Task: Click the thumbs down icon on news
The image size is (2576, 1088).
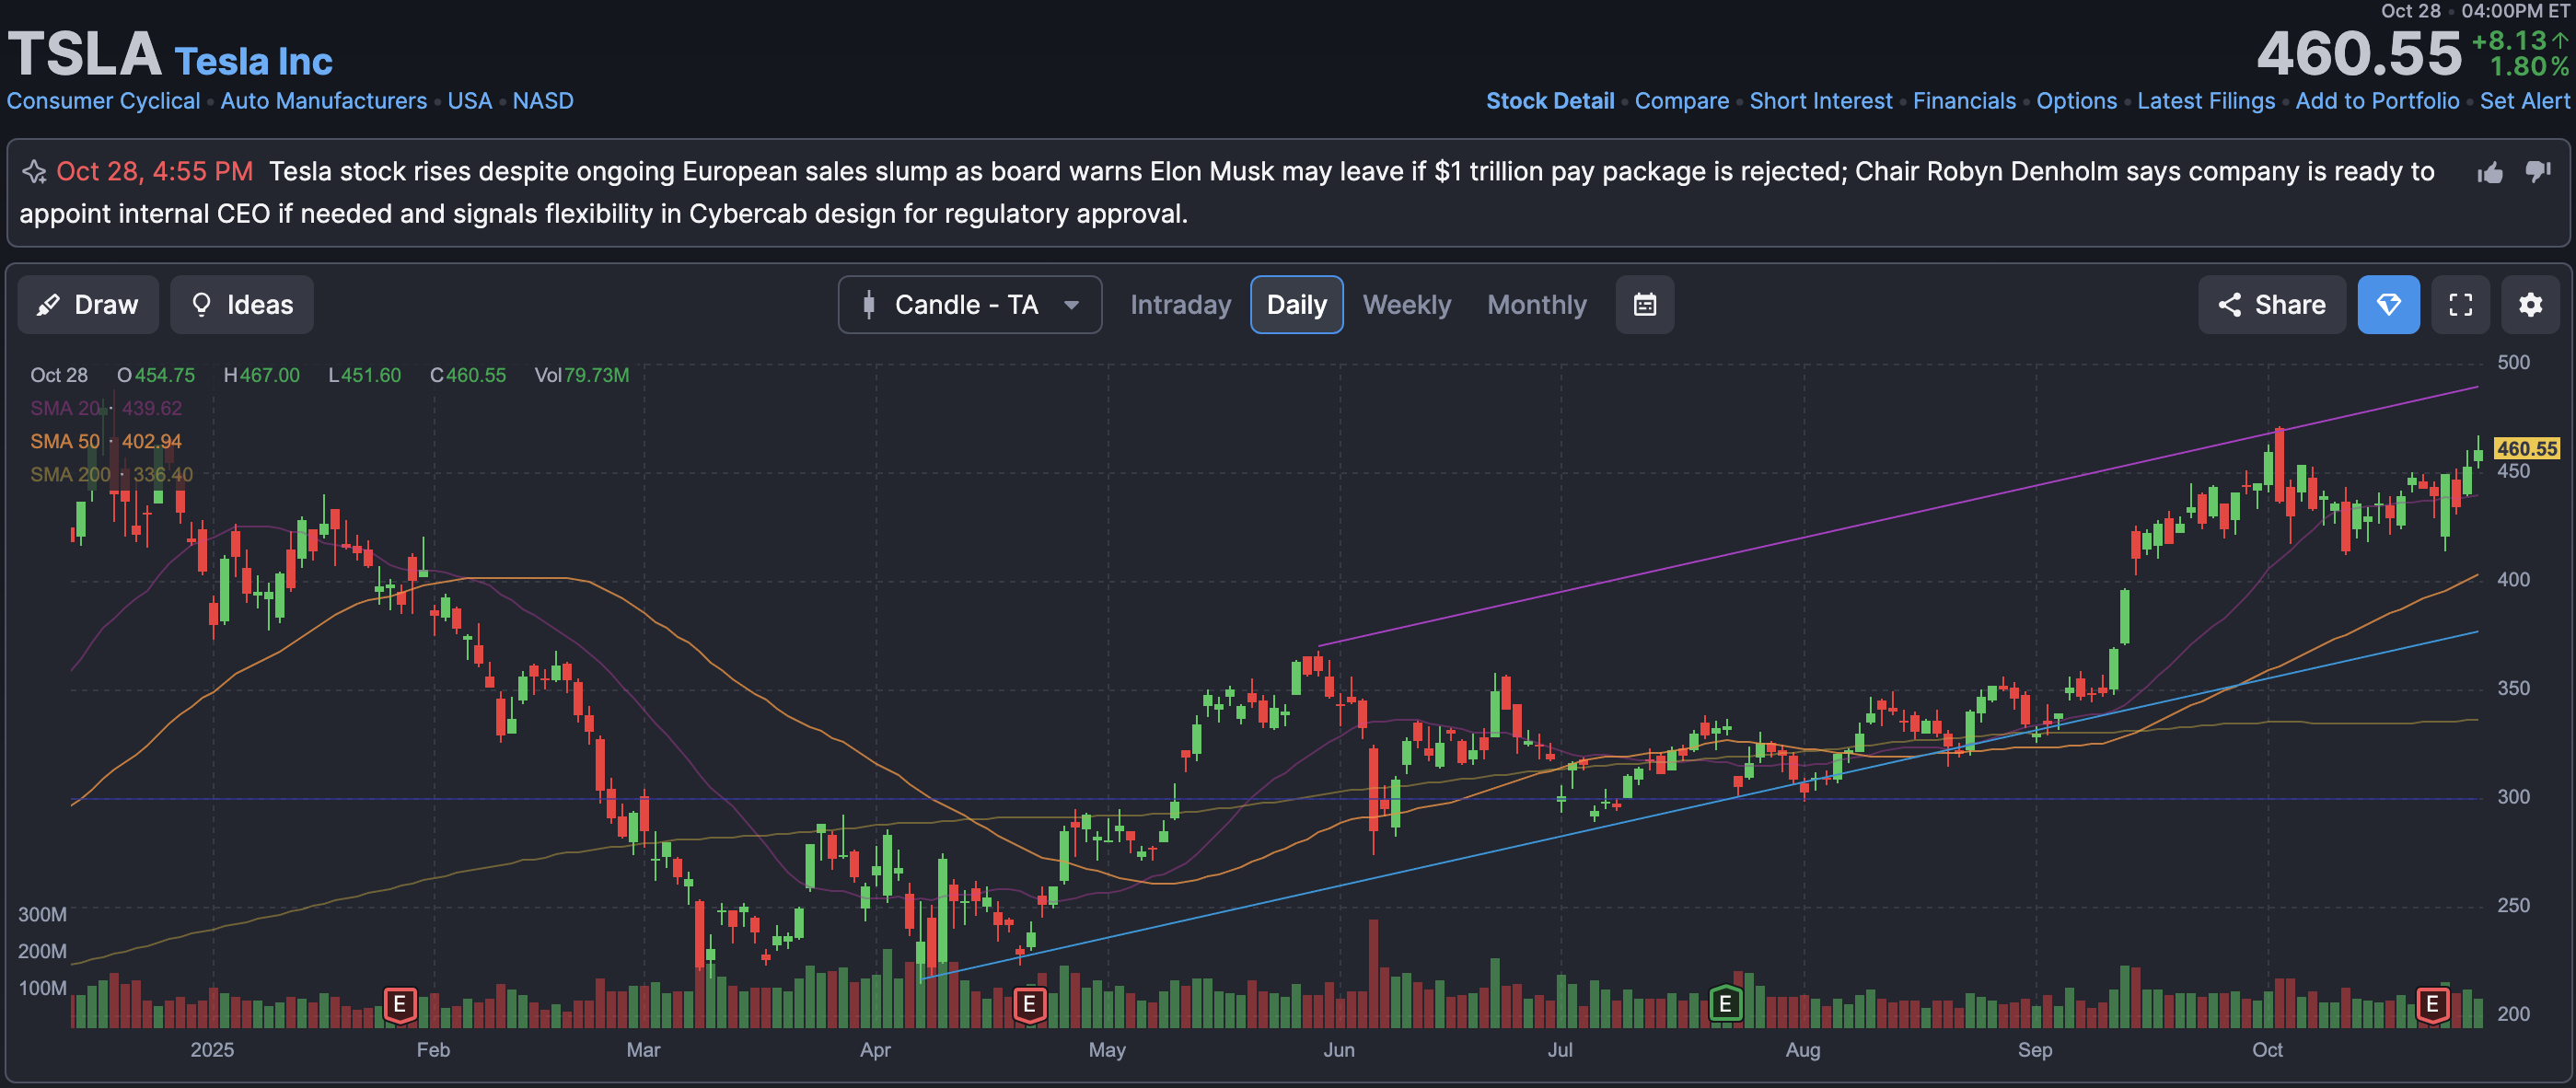Action: pyautogui.click(x=2537, y=172)
